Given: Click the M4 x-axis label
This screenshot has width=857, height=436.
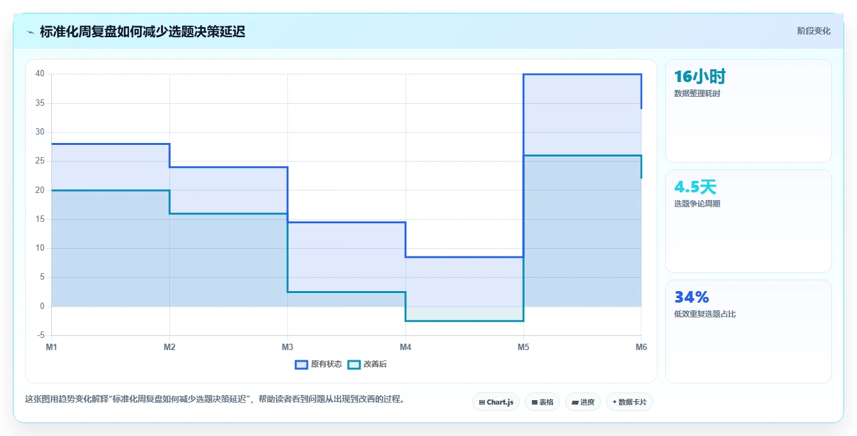Looking at the screenshot, I should 405,347.
